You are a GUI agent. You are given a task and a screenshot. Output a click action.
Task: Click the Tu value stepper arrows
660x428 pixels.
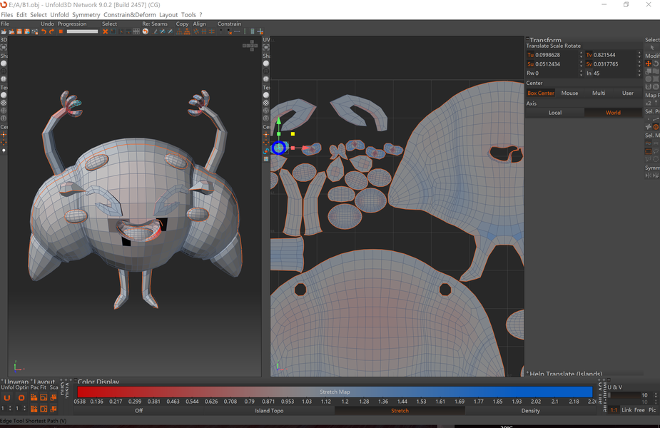point(581,55)
